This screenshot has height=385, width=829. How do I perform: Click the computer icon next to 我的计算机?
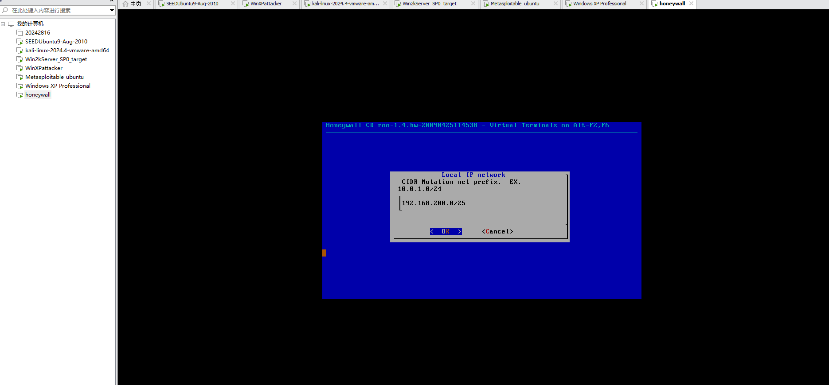point(11,24)
